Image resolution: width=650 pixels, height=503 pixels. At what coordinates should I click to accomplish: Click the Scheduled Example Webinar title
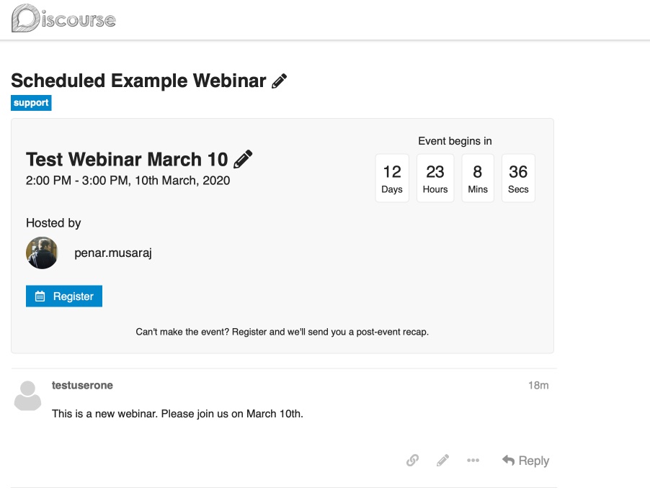tap(138, 81)
